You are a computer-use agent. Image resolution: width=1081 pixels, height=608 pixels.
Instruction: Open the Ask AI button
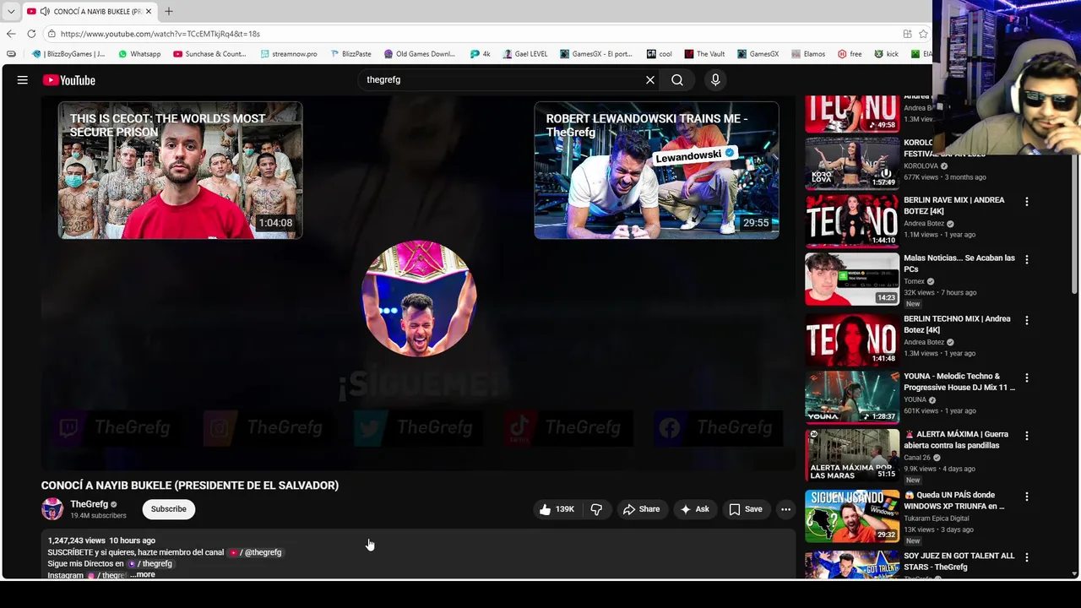point(694,509)
